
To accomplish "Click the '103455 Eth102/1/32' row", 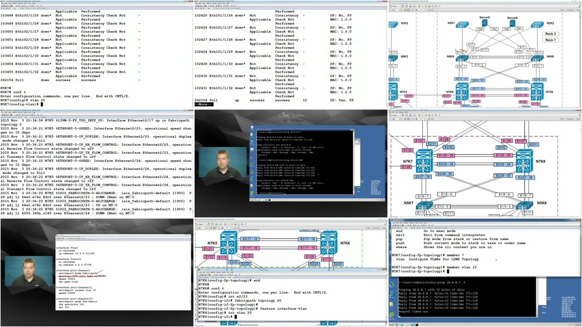I will click(x=71, y=72).
